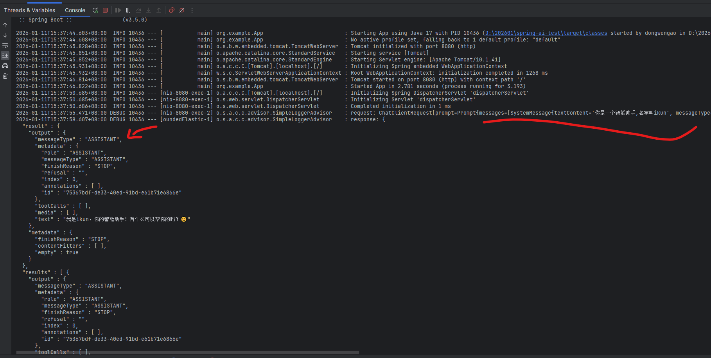The image size is (711, 358).
Task: Click 'o.apache.catalina.core.StandardEngine' logger name
Action: pos(274,60)
